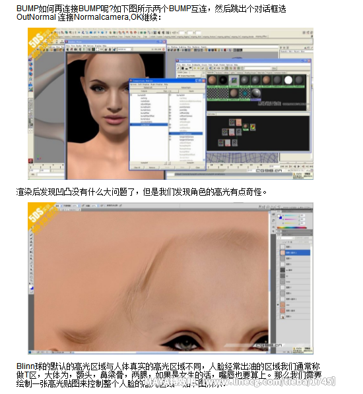The height and width of the screenshot is (394, 363).
Task: Click the Remove button in Connection Editor
Action: [152, 167]
